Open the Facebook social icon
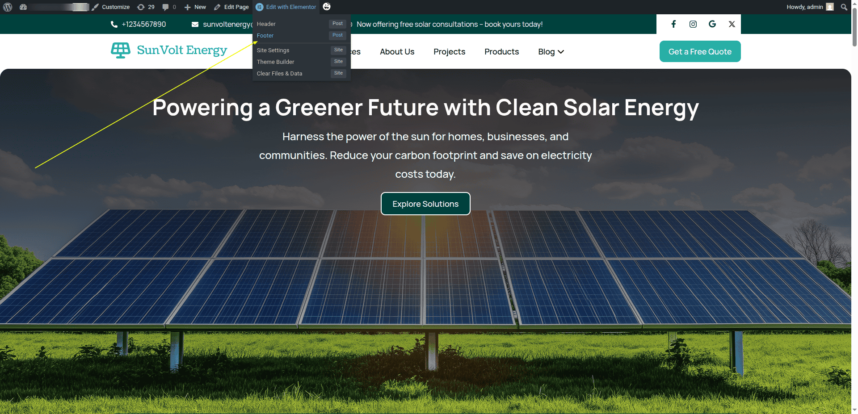The width and height of the screenshot is (858, 414). point(673,24)
